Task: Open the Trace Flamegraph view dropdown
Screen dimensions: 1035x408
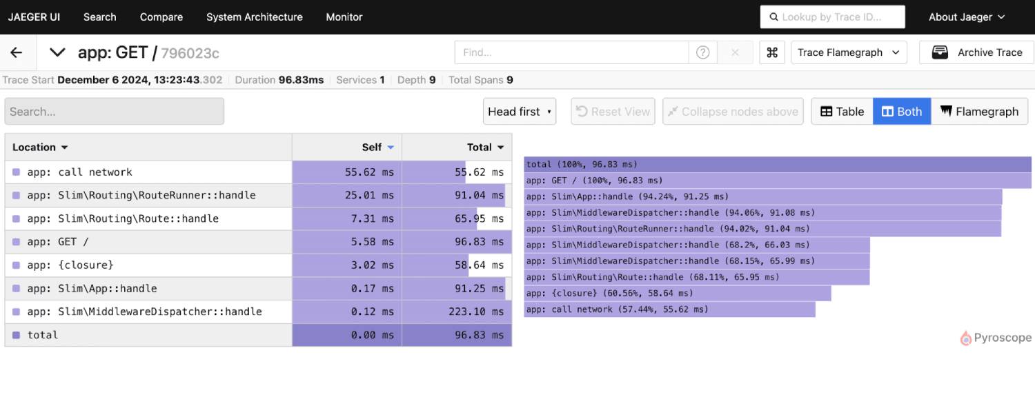Action: pyautogui.click(x=849, y=52)
